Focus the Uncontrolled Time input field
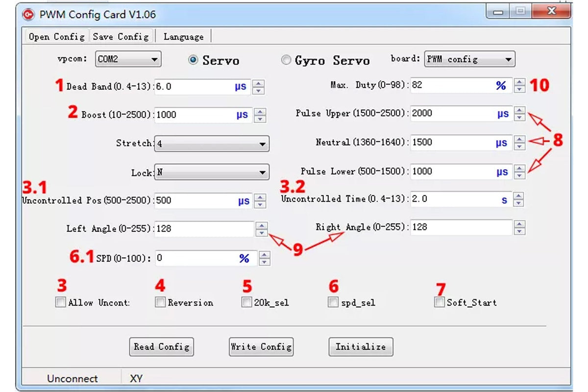 click(461, 199)
